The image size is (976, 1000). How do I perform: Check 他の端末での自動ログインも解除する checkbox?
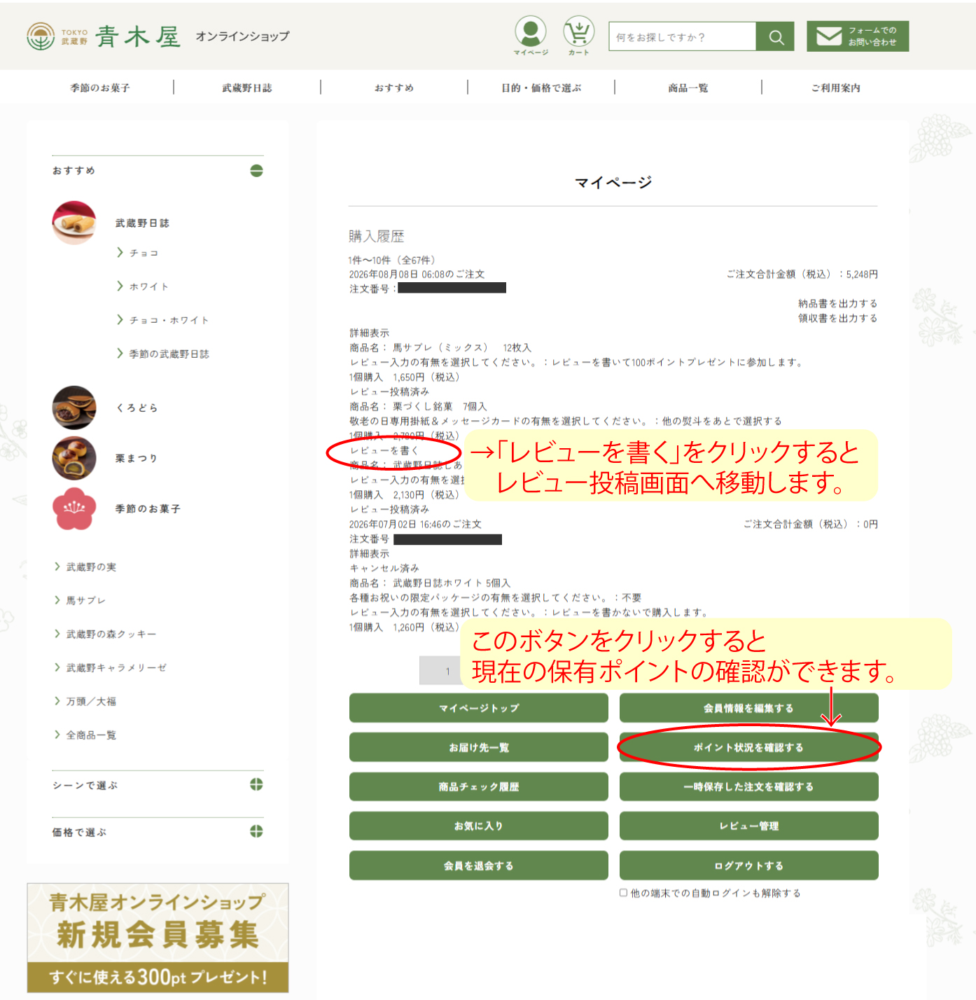(x=623, y=893)
